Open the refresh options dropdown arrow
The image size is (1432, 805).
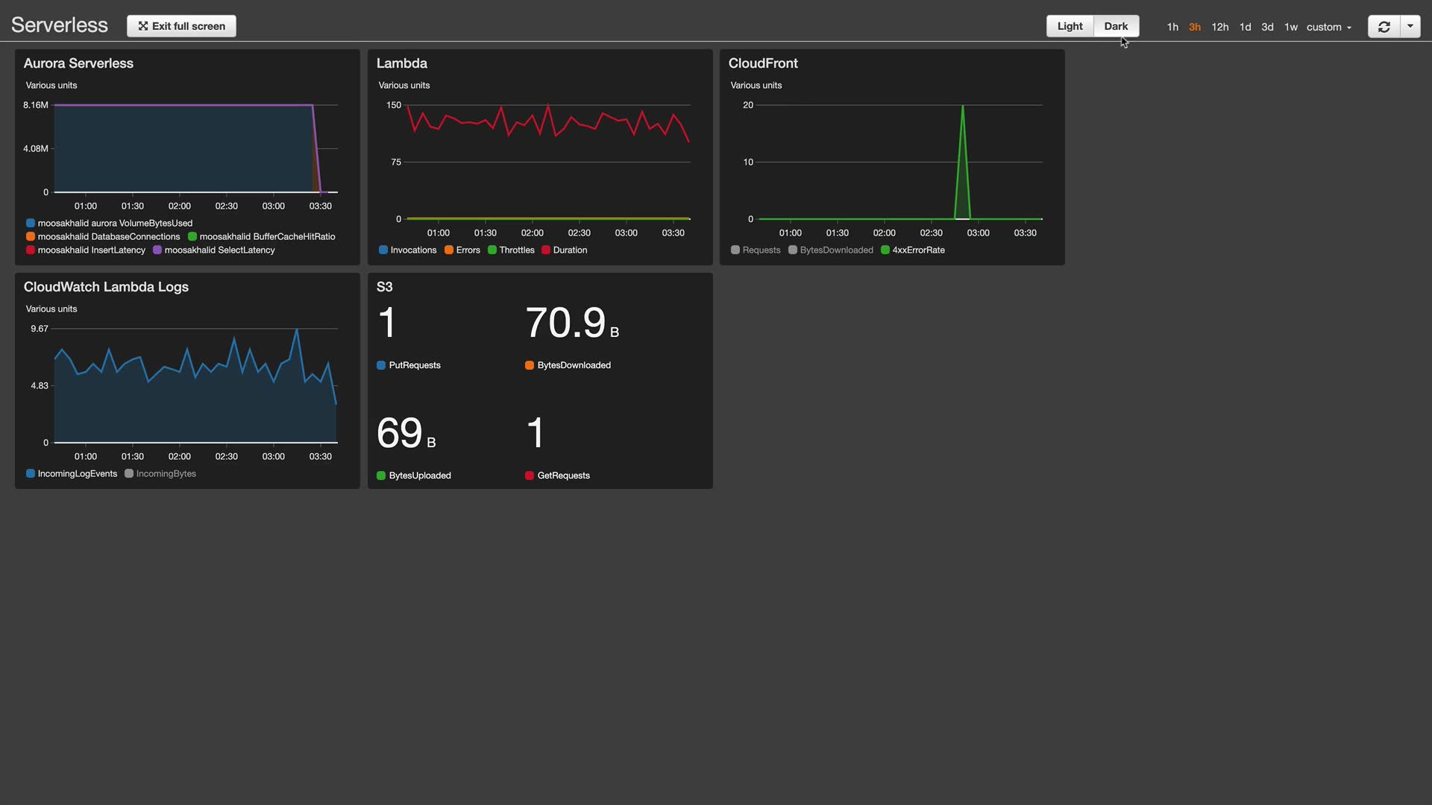click(1410, 26)
